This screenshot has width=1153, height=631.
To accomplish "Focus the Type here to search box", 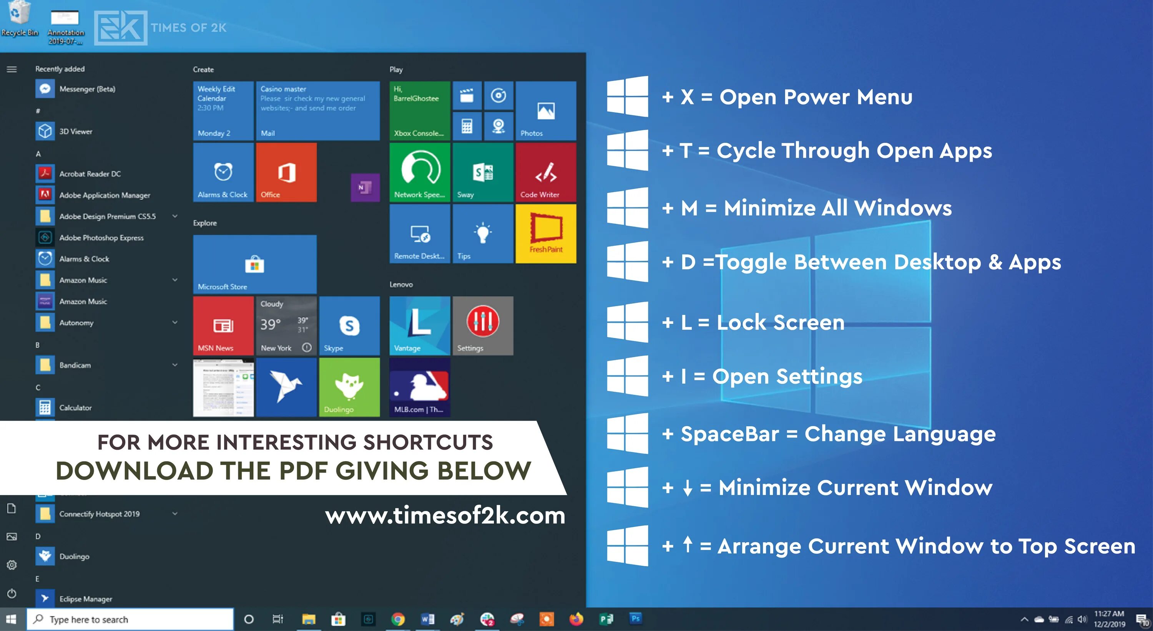I will point(130,619).
